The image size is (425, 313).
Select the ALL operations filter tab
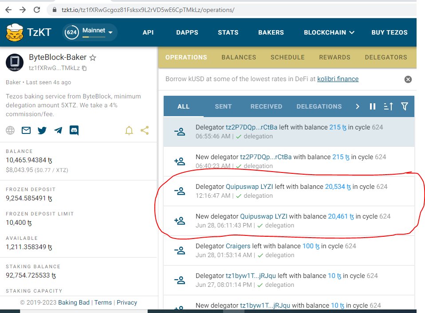[x=184, y=106]
